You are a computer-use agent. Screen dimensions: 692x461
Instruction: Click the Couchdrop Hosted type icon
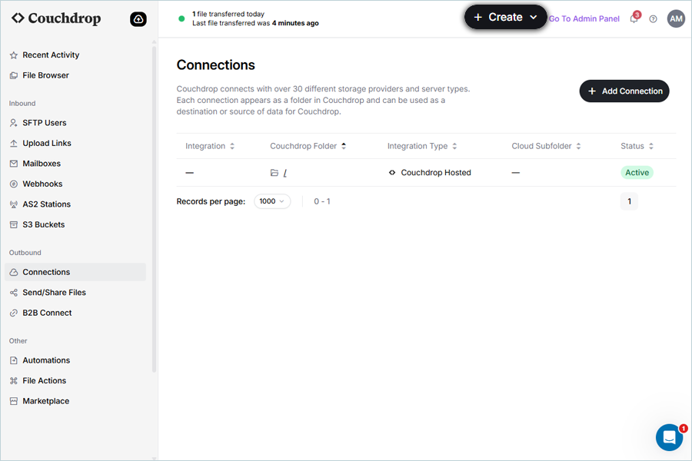[392, 172]
